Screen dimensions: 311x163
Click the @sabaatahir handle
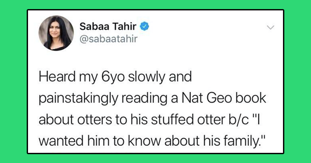pos(108,39)
